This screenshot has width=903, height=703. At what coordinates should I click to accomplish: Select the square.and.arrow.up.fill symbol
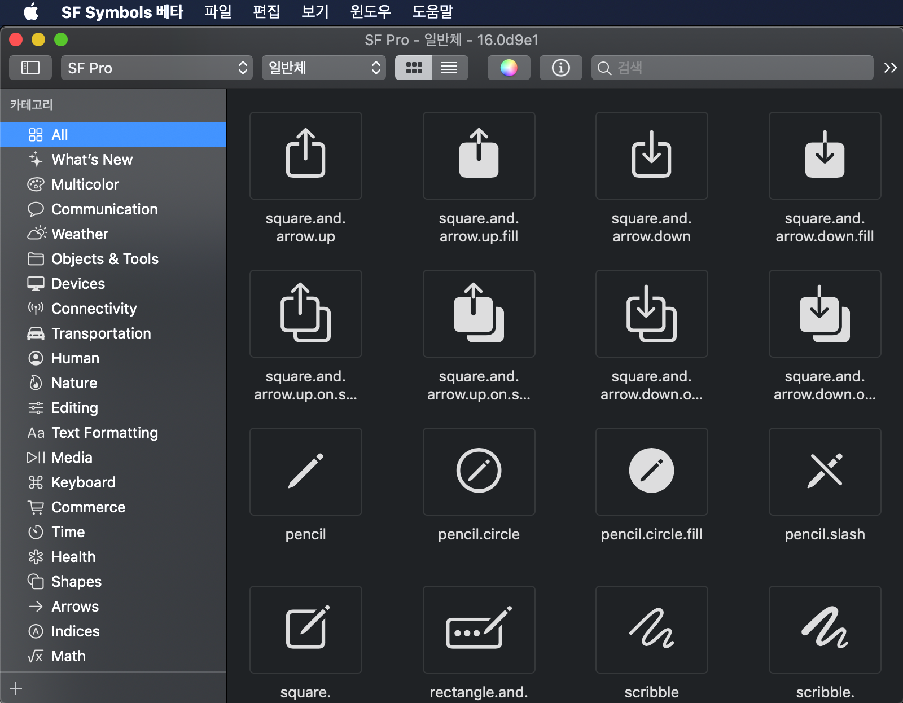coord(479,156)
